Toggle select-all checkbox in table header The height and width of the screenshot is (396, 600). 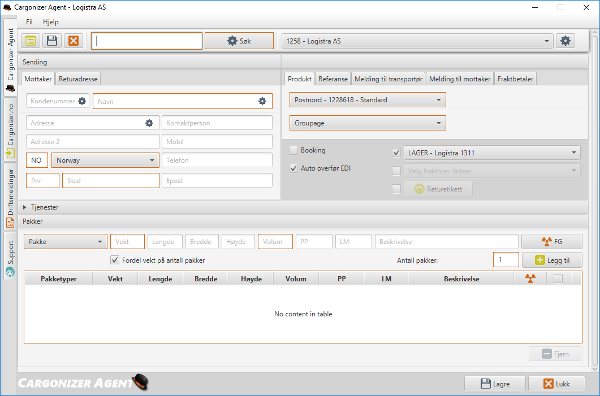click(x=558, y=278)
